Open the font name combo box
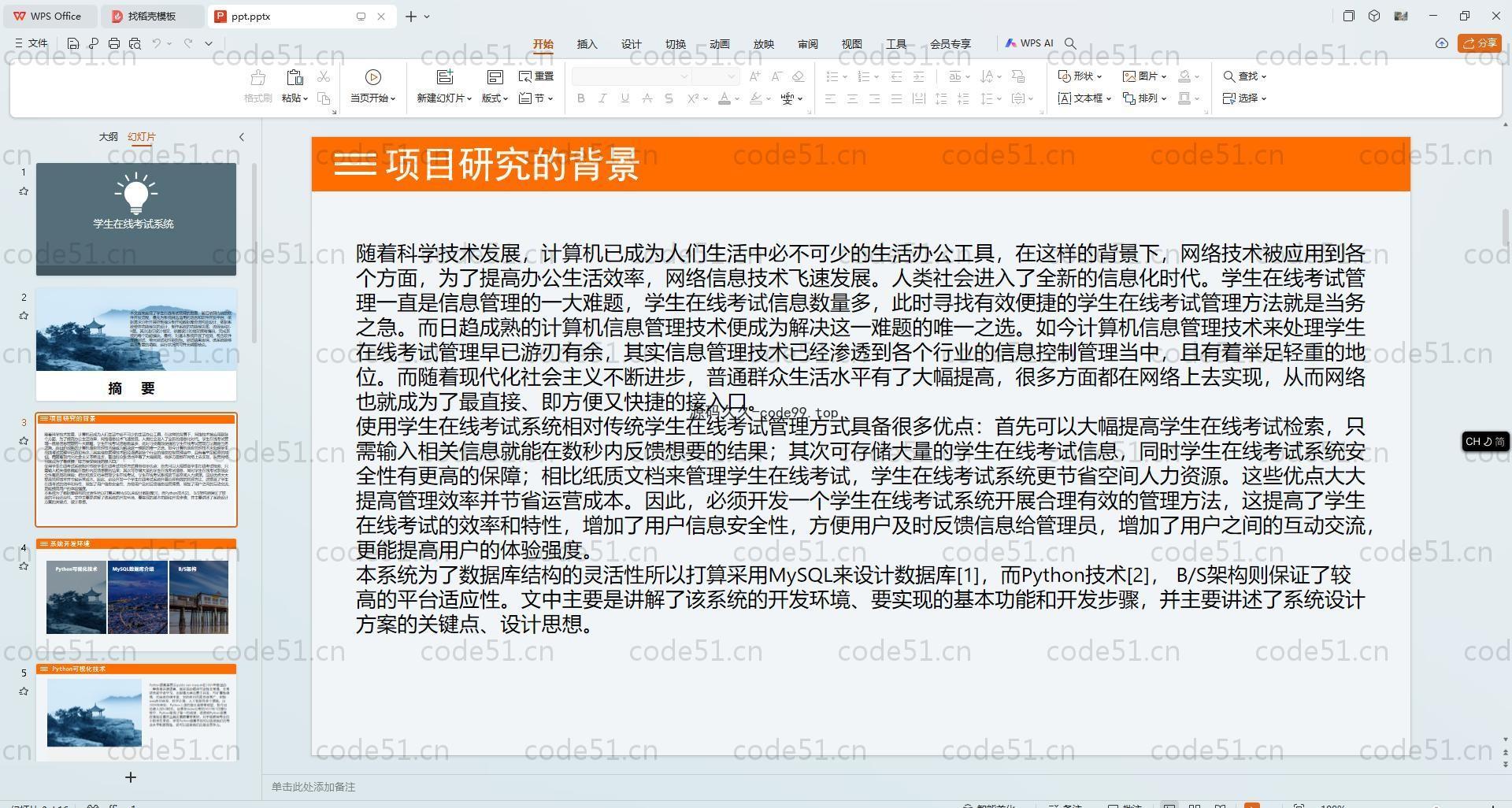The height and width of the screenshot is (808, 1512). point(631,76)
